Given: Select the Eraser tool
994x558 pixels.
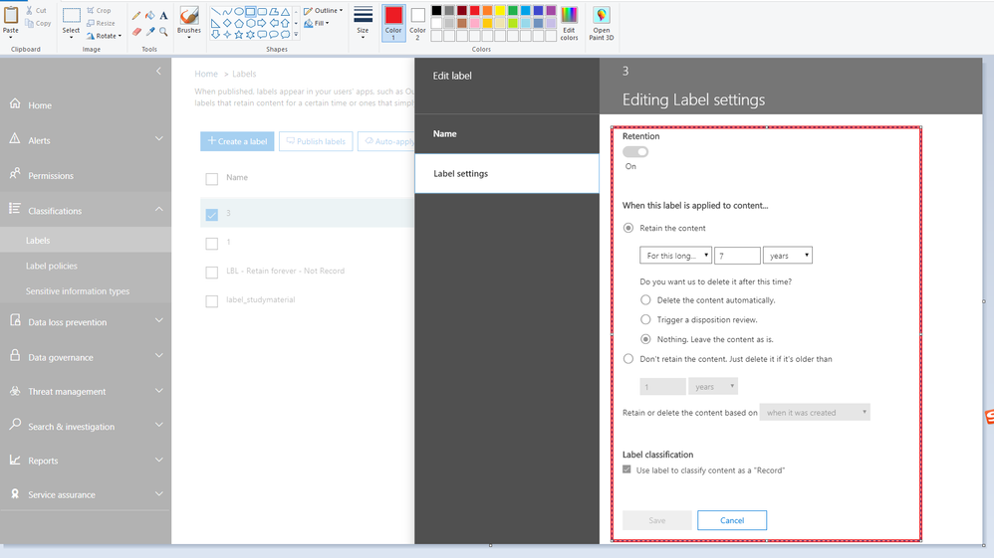Looking at the screenshot, I should [136, 31].
